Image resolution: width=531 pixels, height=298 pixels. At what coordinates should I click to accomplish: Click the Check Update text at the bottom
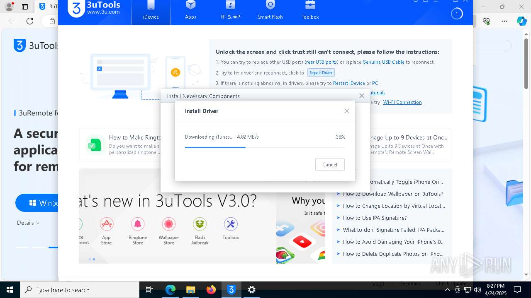(x=451, y=284)
